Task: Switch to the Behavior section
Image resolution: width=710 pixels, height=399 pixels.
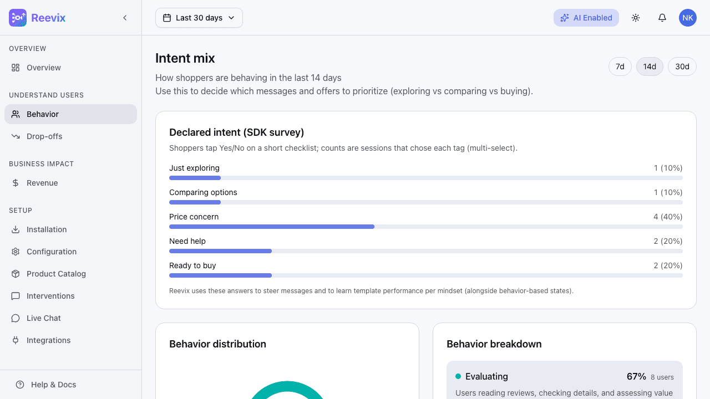Action: pos(43,114)
